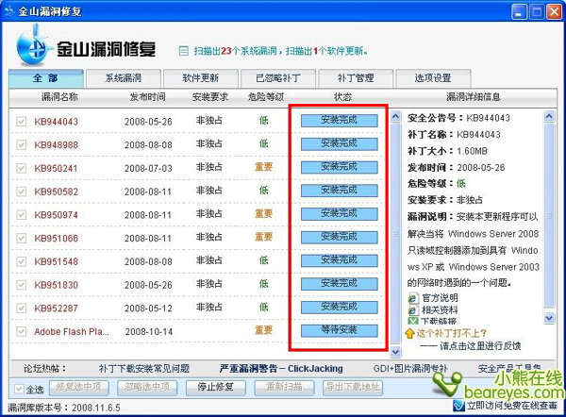Toggle checkbox for Adobe Flash Player

22,331
